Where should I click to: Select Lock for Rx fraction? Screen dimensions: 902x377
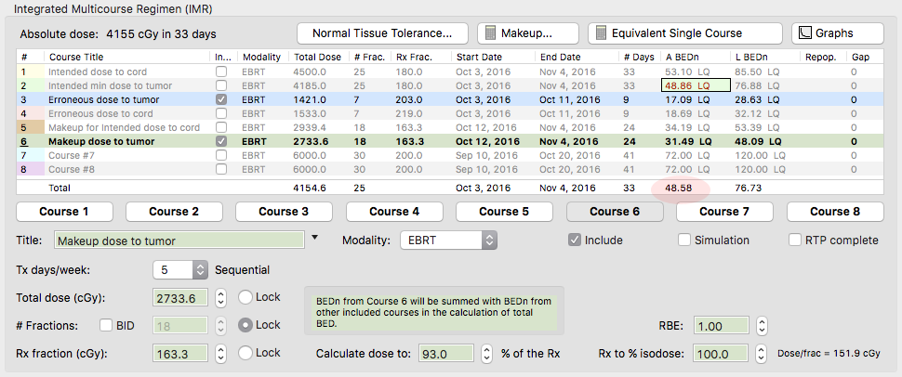[x=245, y=353]
